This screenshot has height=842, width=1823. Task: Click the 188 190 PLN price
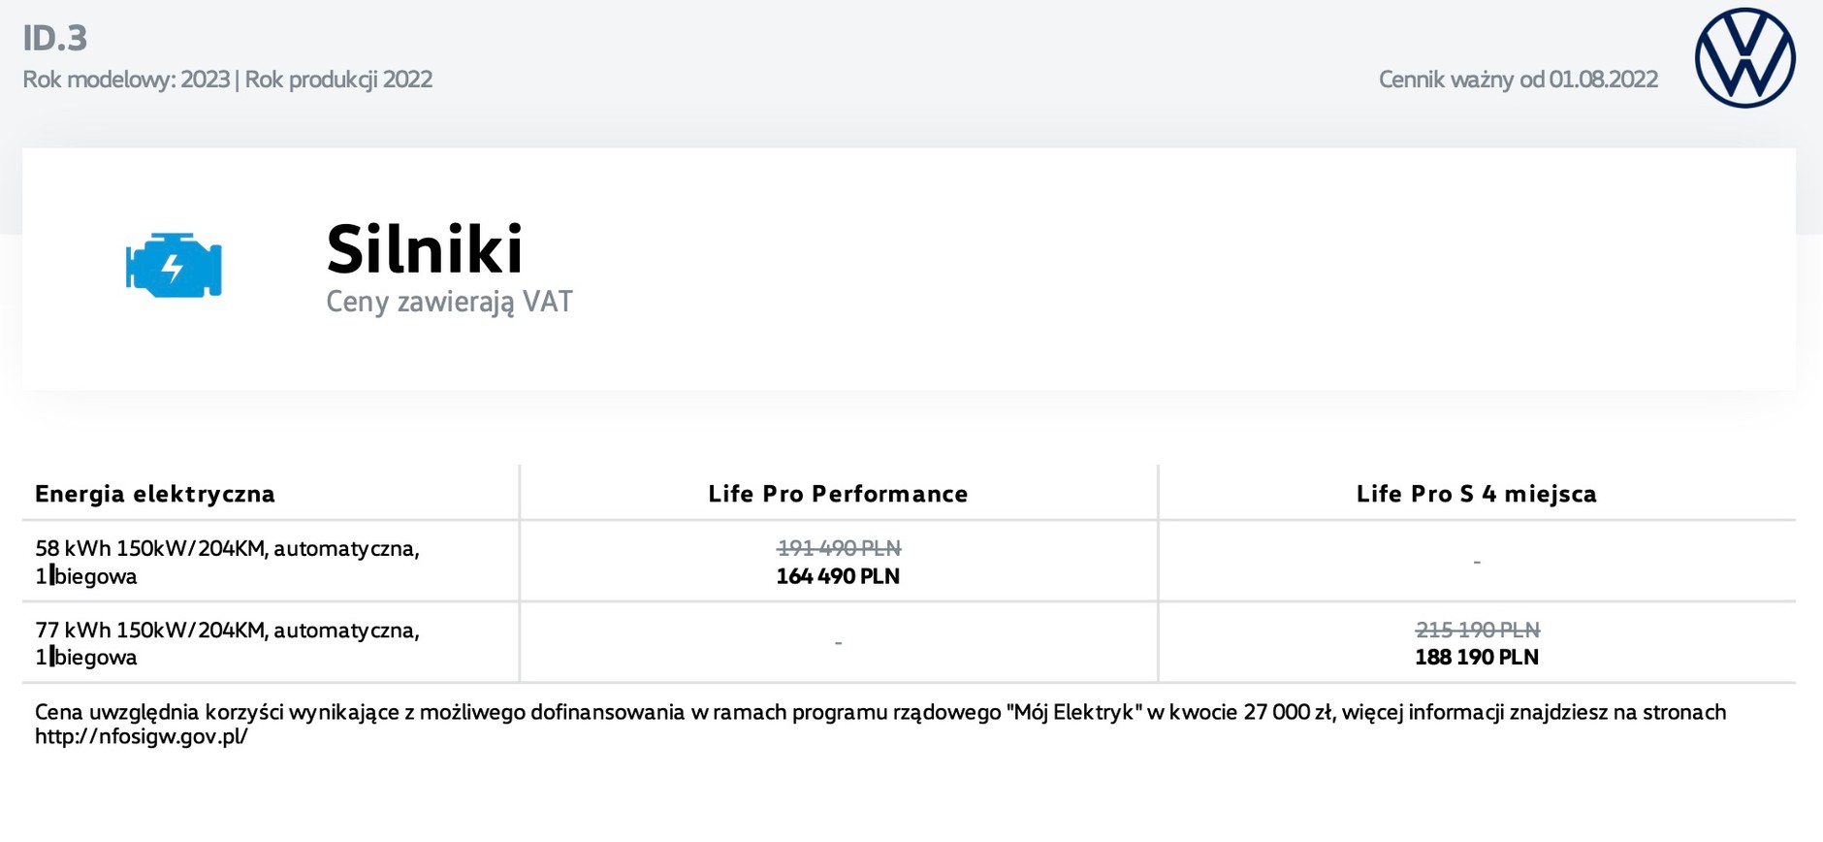coord(1477,657)
